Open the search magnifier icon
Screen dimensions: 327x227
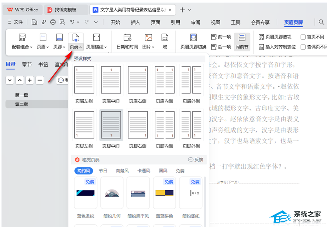(x=321, y=22)
